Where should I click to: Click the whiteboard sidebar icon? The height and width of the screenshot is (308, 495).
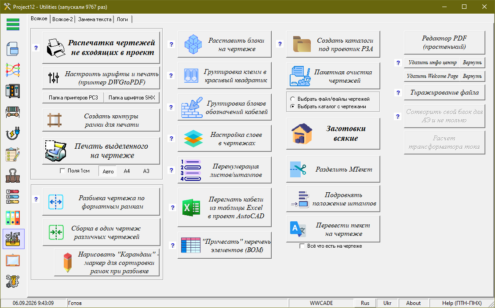[x=13, y=260]
